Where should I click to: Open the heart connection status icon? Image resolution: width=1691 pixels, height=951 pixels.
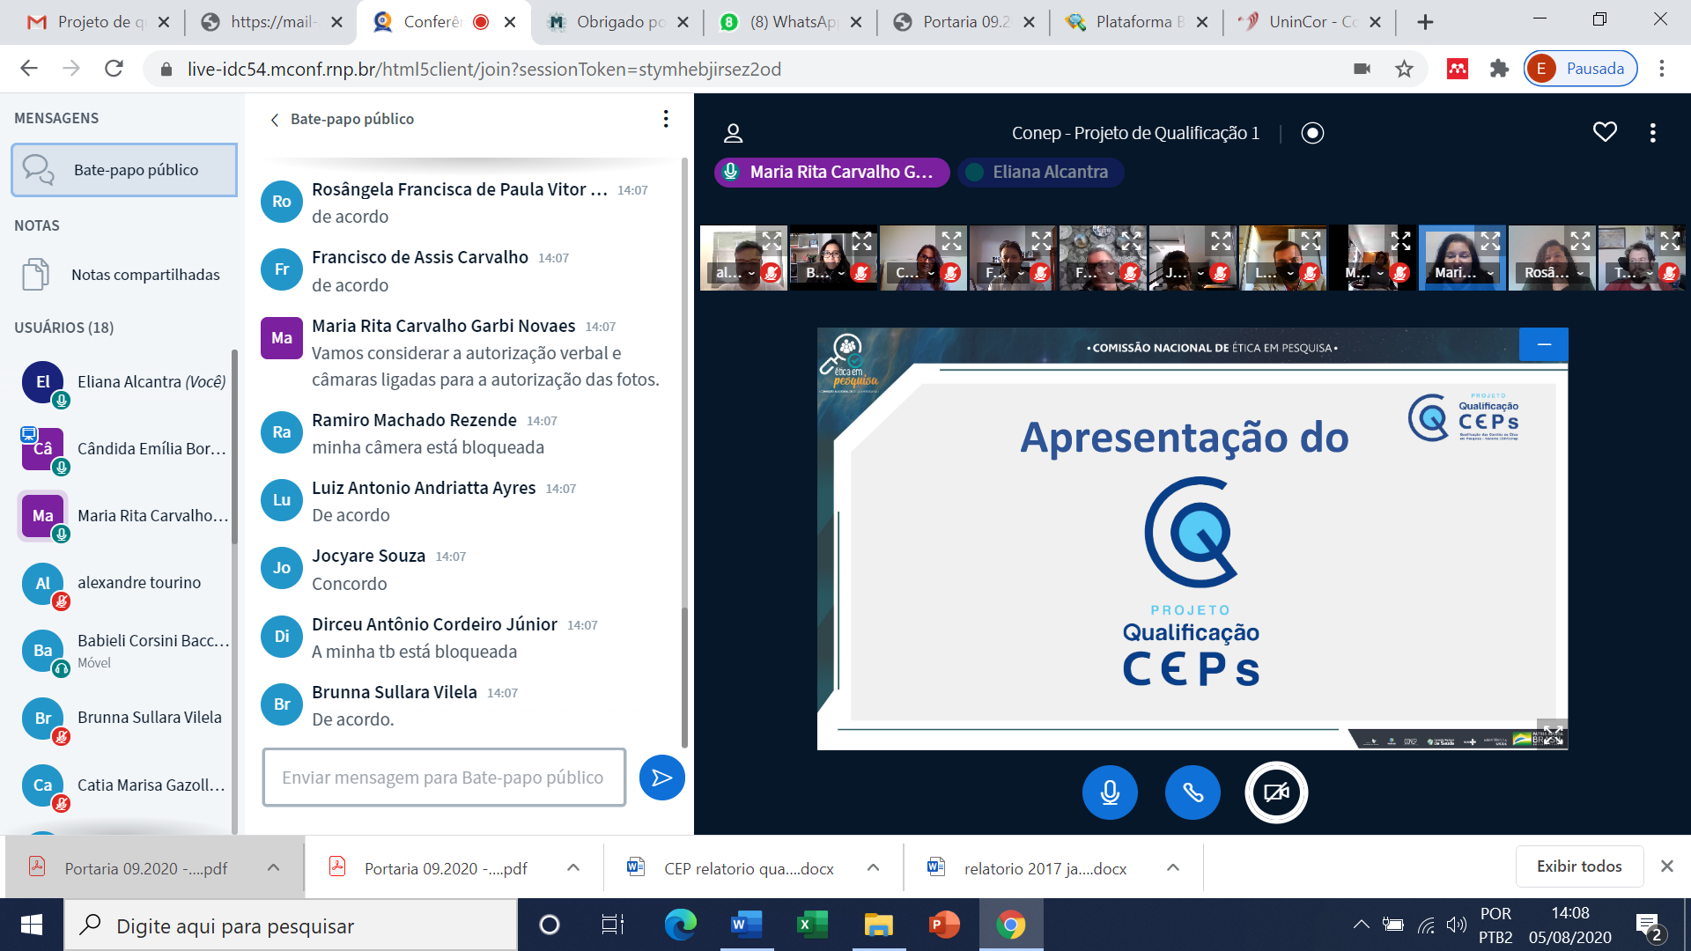pyautogui.click(x=1605, y=132)
